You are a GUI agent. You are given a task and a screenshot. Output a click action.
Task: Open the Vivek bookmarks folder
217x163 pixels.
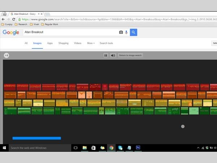[x=34, y=24]
